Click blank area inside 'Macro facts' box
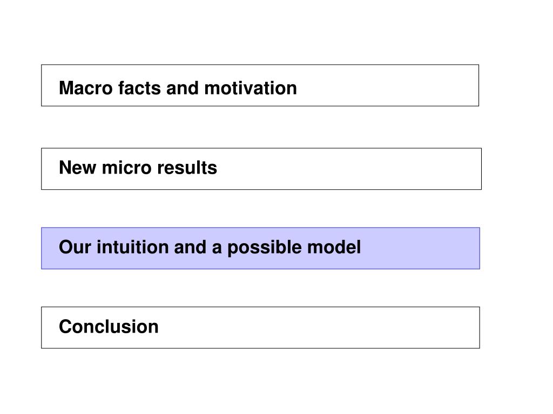 tap(388, 85)
